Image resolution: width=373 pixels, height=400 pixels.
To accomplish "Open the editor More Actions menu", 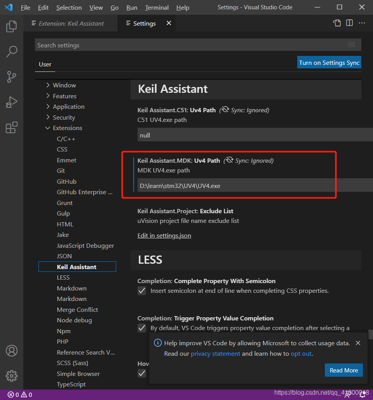I will [362, 23].
